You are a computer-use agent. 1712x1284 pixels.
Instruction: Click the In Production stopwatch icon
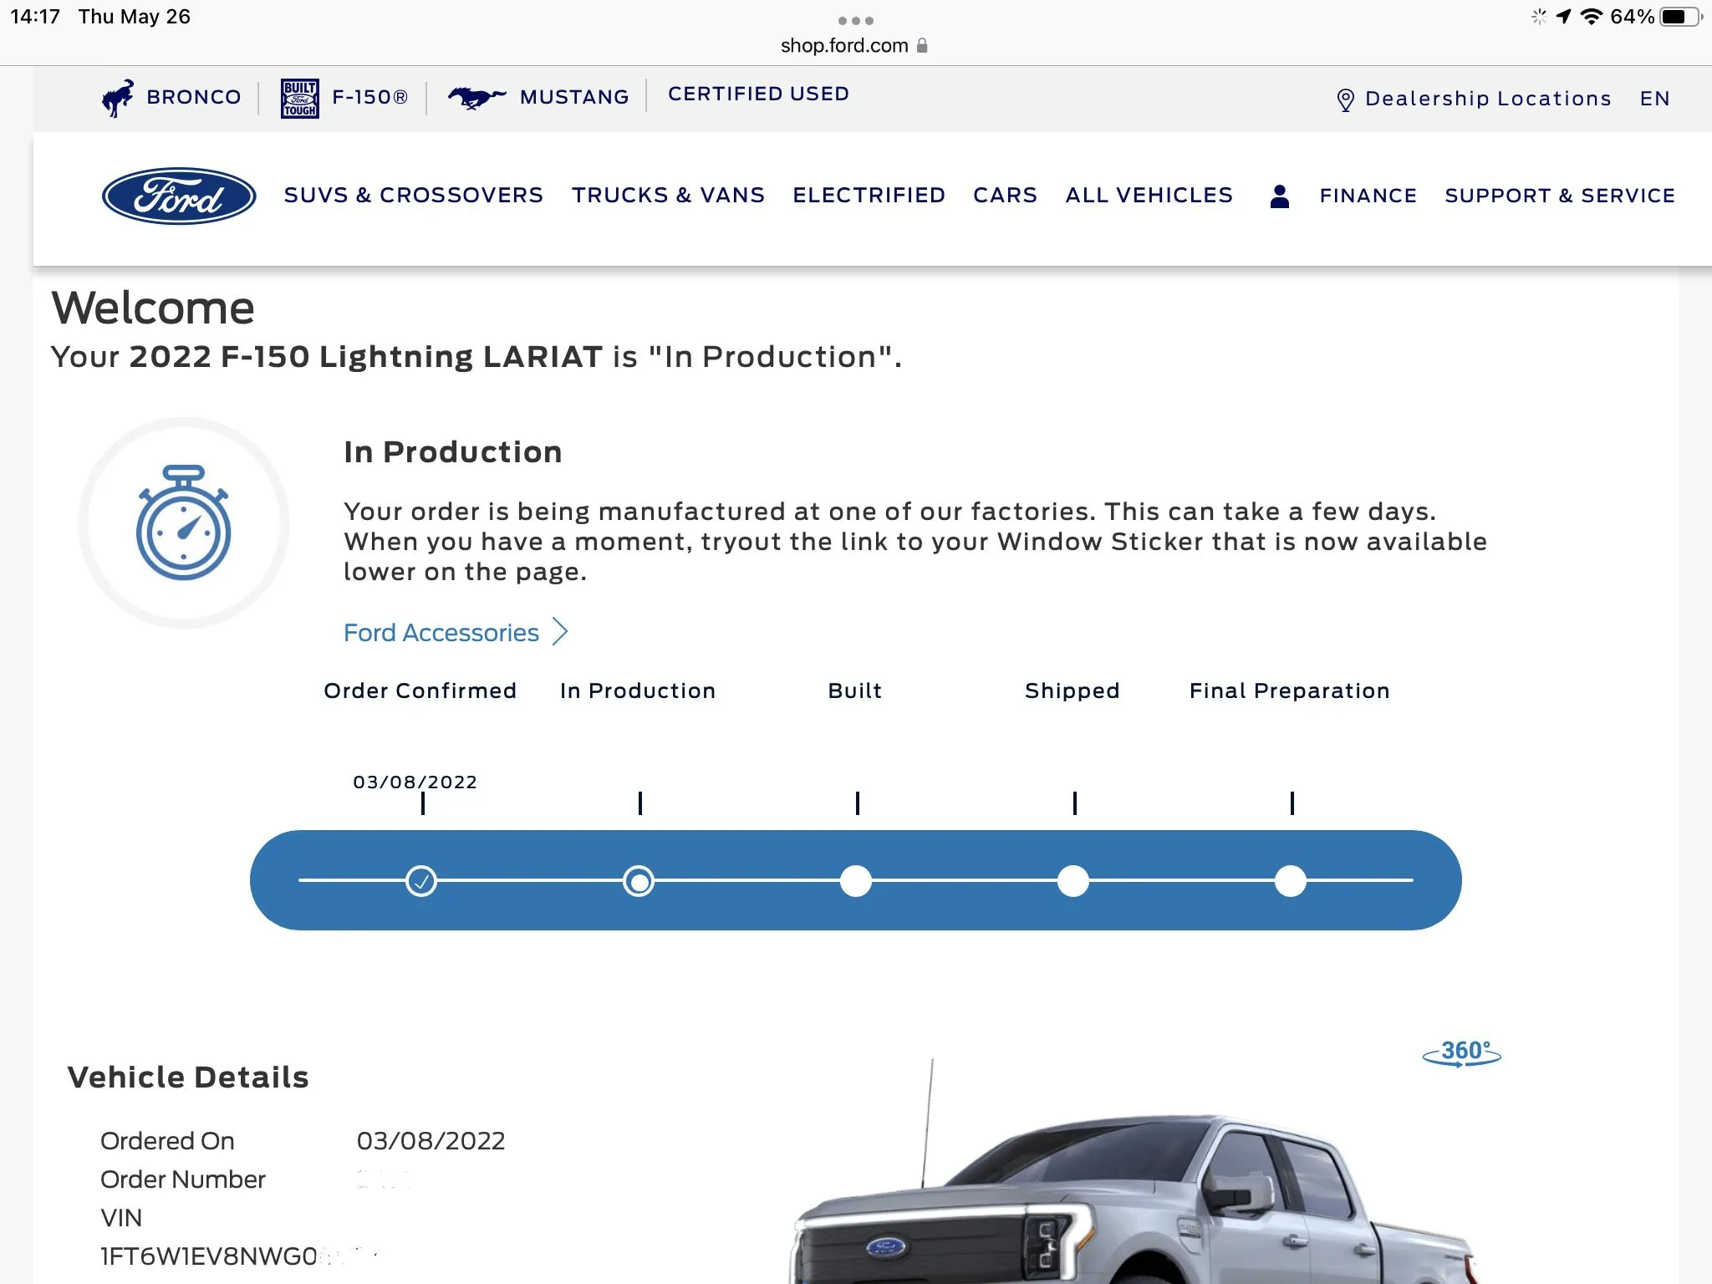(184, 523)
